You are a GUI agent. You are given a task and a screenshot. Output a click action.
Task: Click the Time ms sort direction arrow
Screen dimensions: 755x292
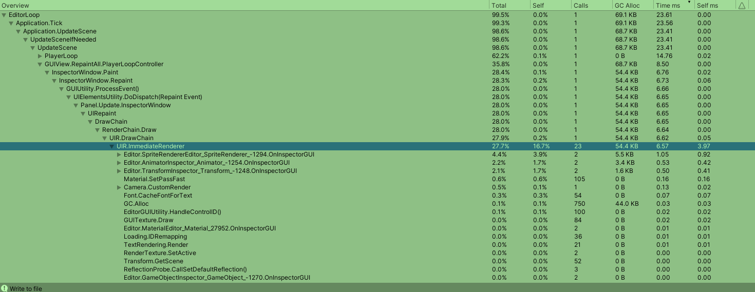point(689,3)
